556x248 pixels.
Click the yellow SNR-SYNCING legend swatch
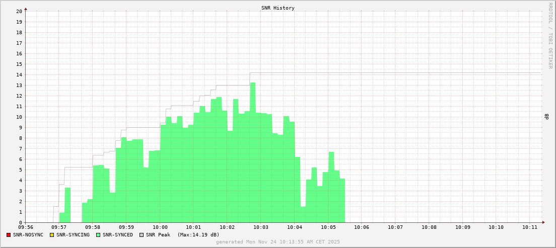click(52, 235)
